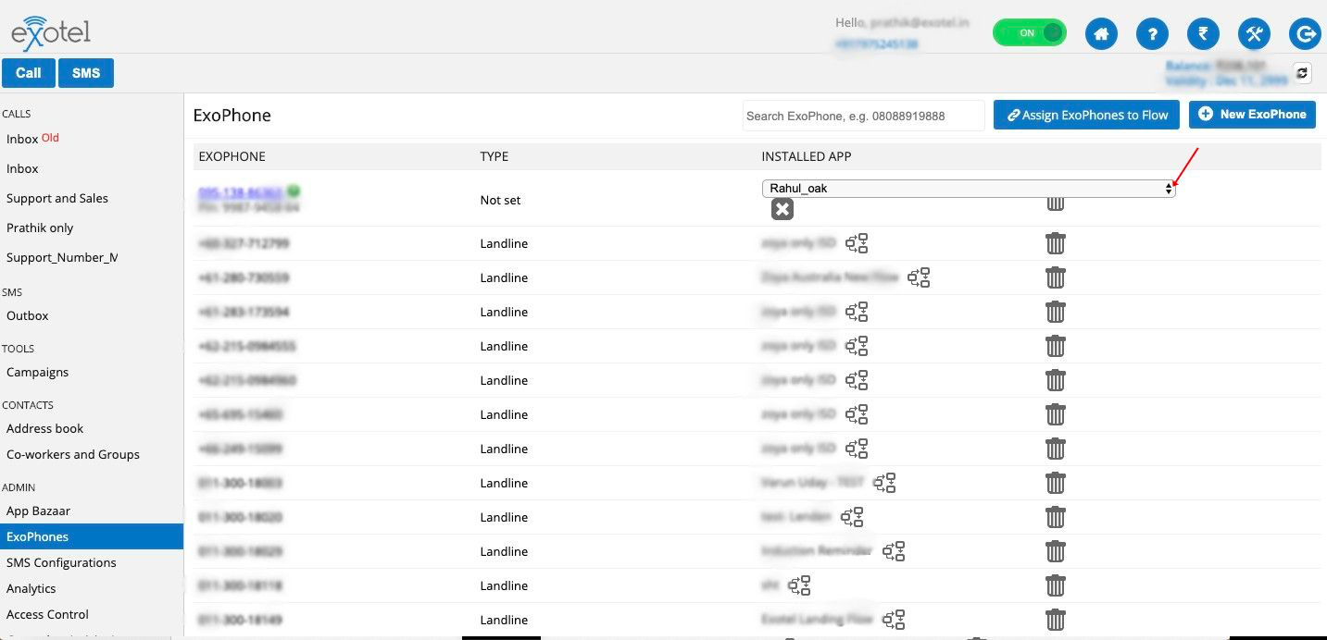Open the flow icon next to Induction Reminder

tap(894, 551)
